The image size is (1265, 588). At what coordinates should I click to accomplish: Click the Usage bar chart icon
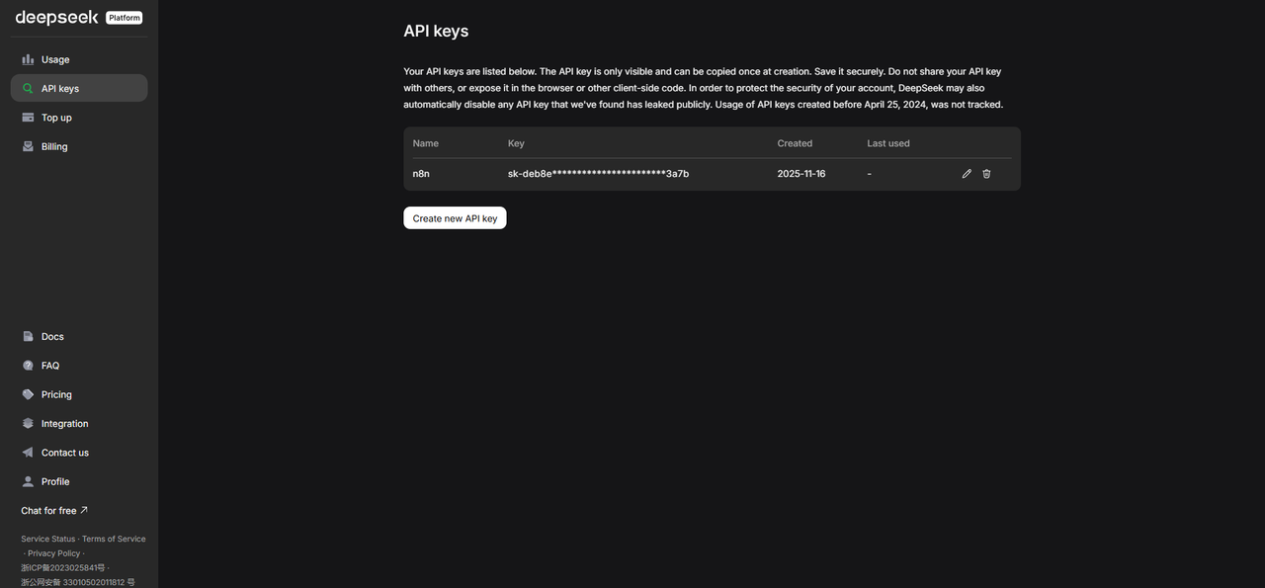28,59
